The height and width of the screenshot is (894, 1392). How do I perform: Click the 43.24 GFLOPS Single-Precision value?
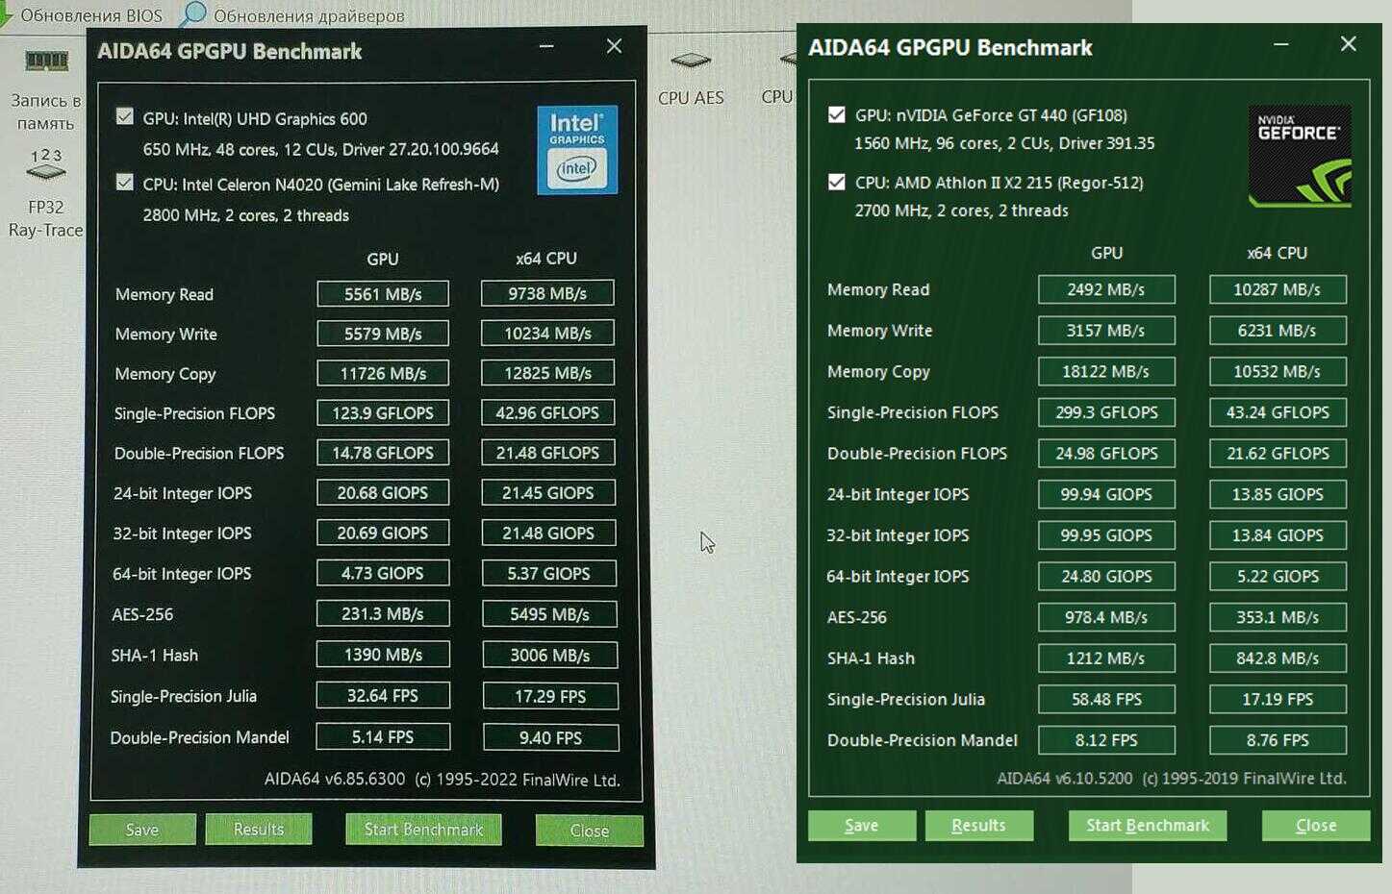tap(1278, 412)
